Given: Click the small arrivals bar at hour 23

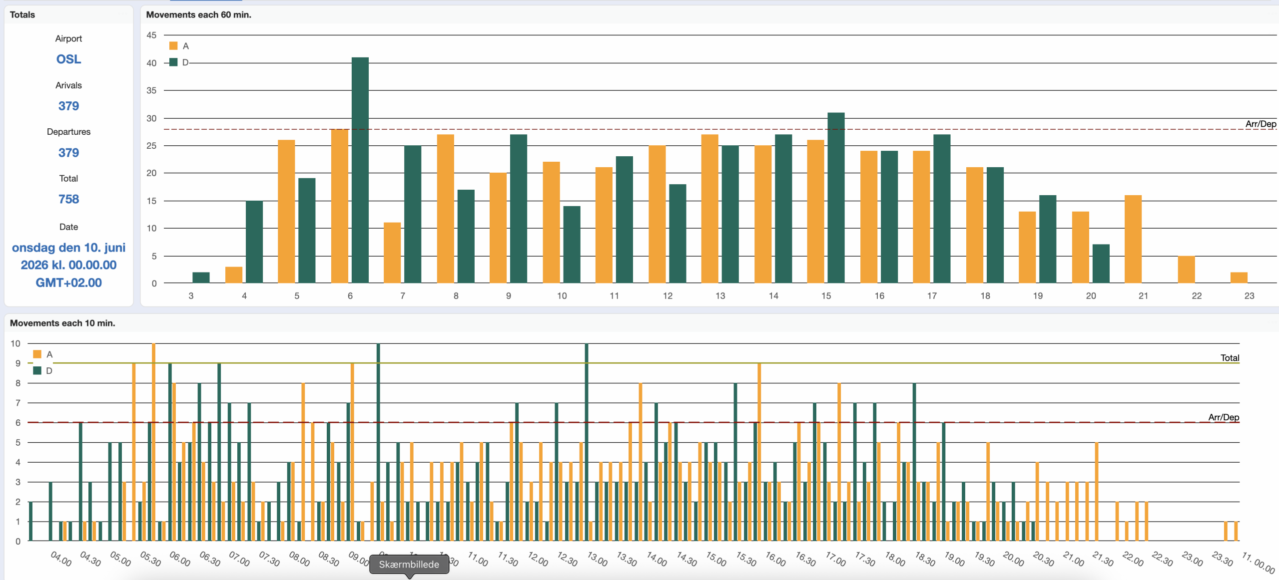Looking at the screenshot, I should [1239, 278].
